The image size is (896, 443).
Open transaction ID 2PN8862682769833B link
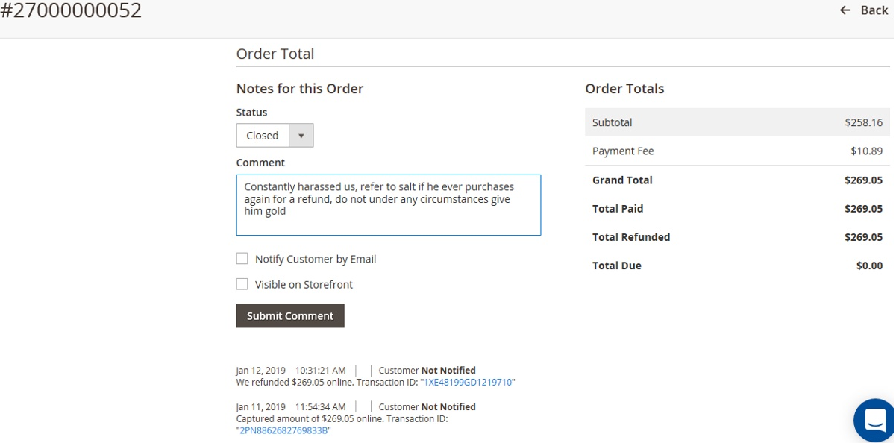click(283, 430)
